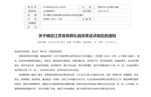Click the index number 014000802/2022-00047
This screenshot has width=151, height=97.
point(54,7)
